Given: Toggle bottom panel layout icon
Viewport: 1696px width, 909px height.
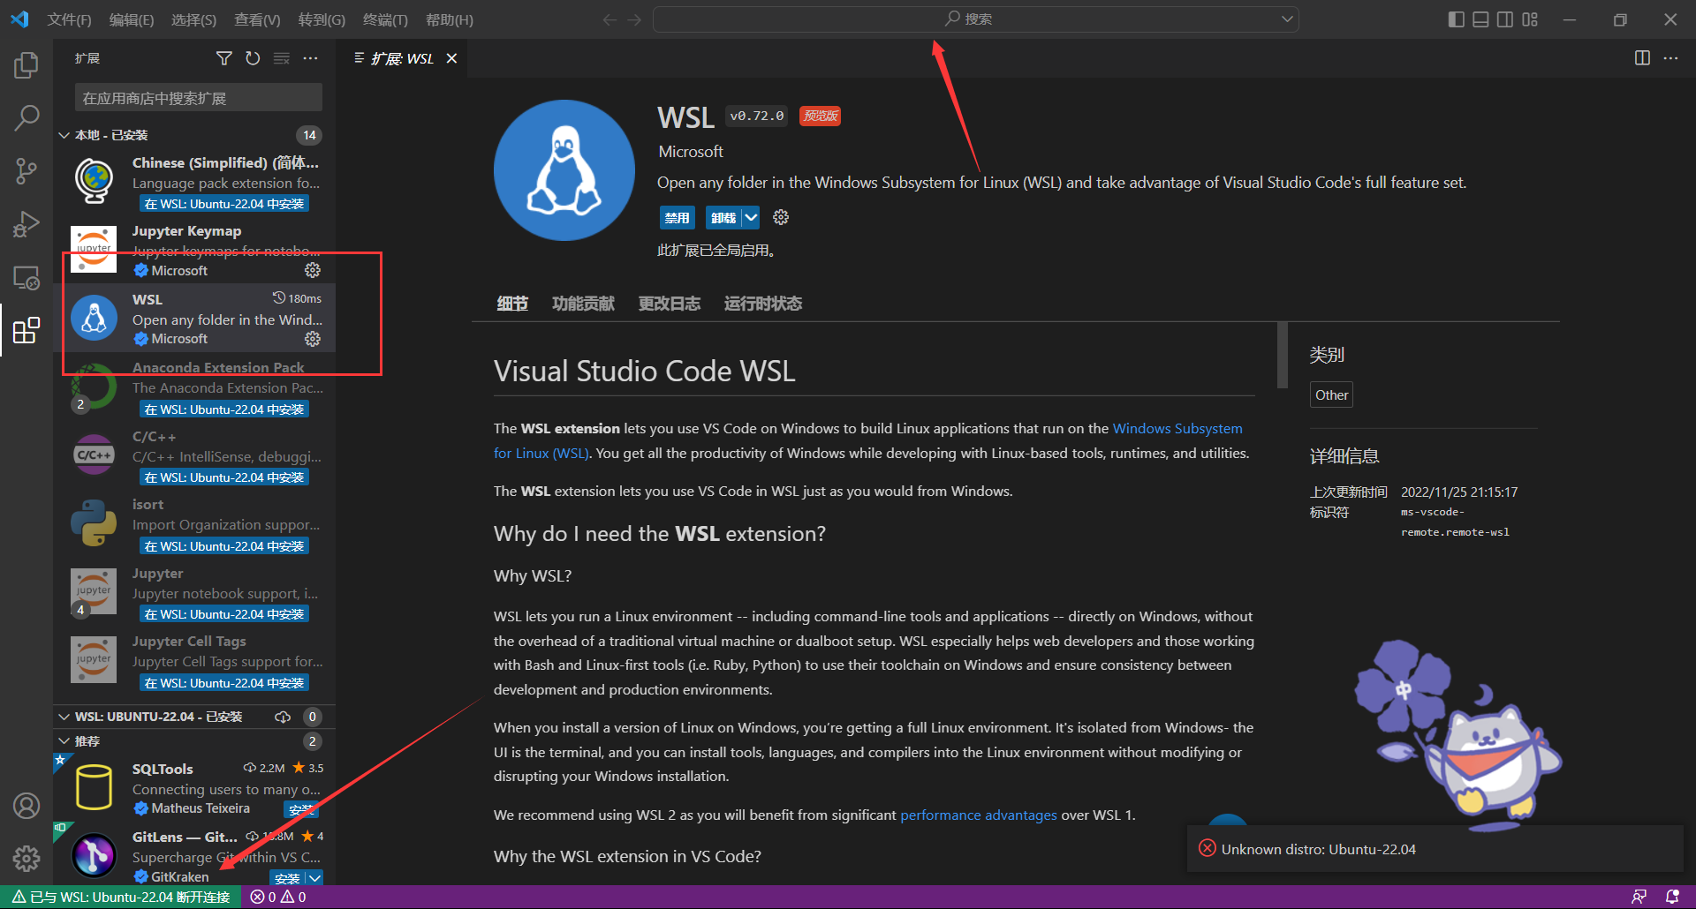Looking at the screenshot, I should 1481,19.
